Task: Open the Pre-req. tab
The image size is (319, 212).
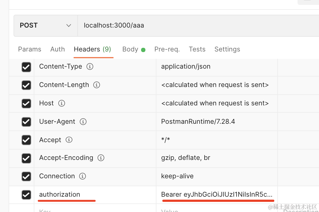Action: tap(167, 49)
